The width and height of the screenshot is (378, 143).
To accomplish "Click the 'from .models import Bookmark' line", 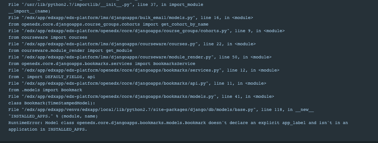I will 45,90.
